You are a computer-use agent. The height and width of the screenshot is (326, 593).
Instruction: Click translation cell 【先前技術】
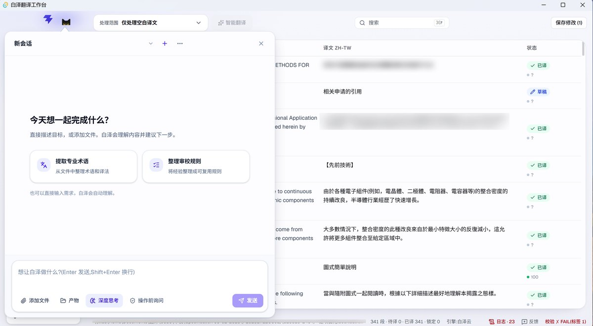coord(339,165)
